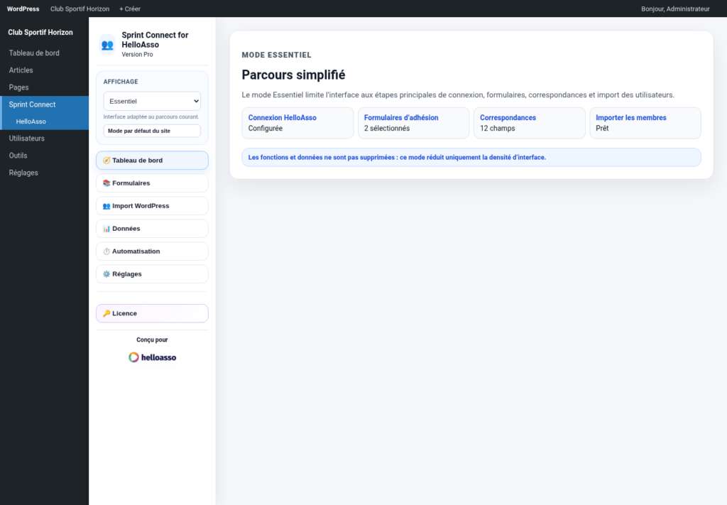Open the plugin Réglages section
The image size is (727, 505).
point(152,274)
